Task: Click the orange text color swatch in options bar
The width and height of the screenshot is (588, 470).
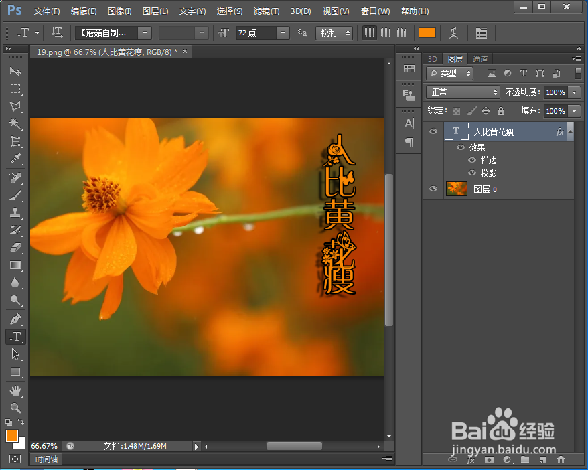Action: (426, 33)
